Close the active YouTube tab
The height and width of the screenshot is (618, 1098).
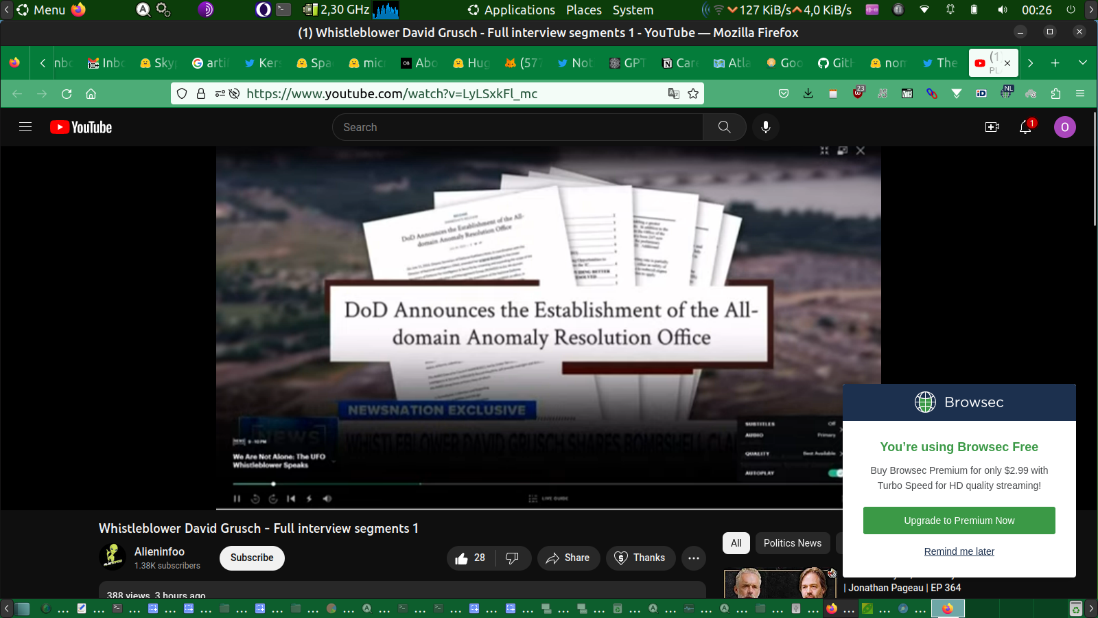(1007, 63)
